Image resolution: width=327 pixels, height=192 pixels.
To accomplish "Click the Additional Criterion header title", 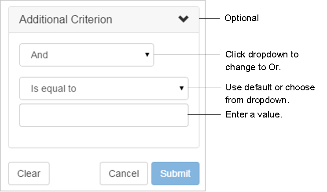I will pyautogui.click(x=66, y=20).
